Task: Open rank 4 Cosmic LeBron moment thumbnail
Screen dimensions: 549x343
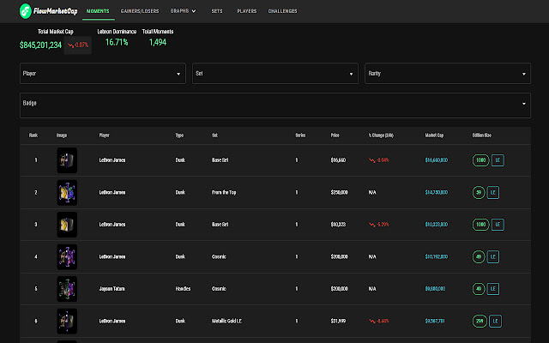Action: click(67, 257)
